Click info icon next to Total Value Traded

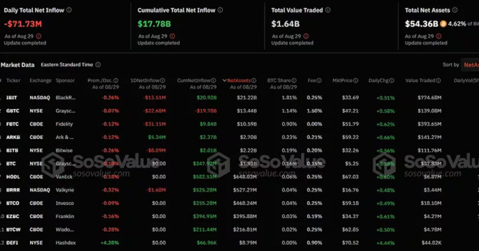tap(327, 10)
